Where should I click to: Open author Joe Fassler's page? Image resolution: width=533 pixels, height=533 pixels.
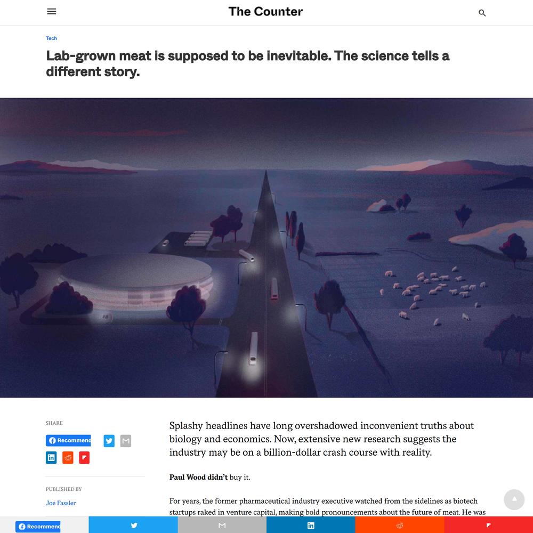pos(61,503)
